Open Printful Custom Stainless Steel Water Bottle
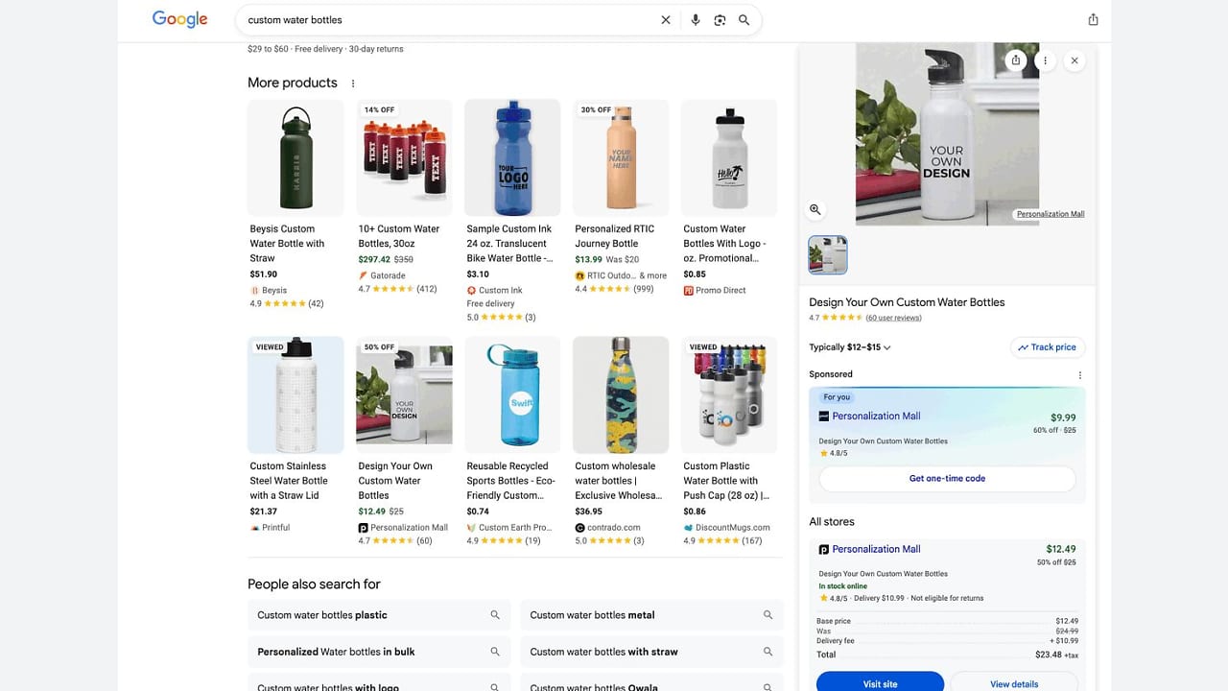 tap(295, 435)
